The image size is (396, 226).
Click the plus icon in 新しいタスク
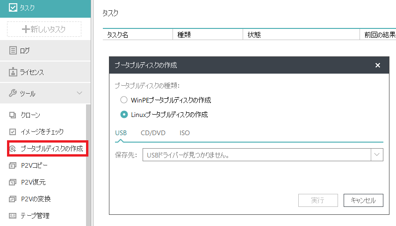(26, 29)
